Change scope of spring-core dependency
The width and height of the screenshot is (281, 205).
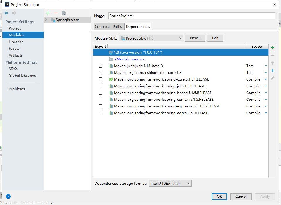266,79
